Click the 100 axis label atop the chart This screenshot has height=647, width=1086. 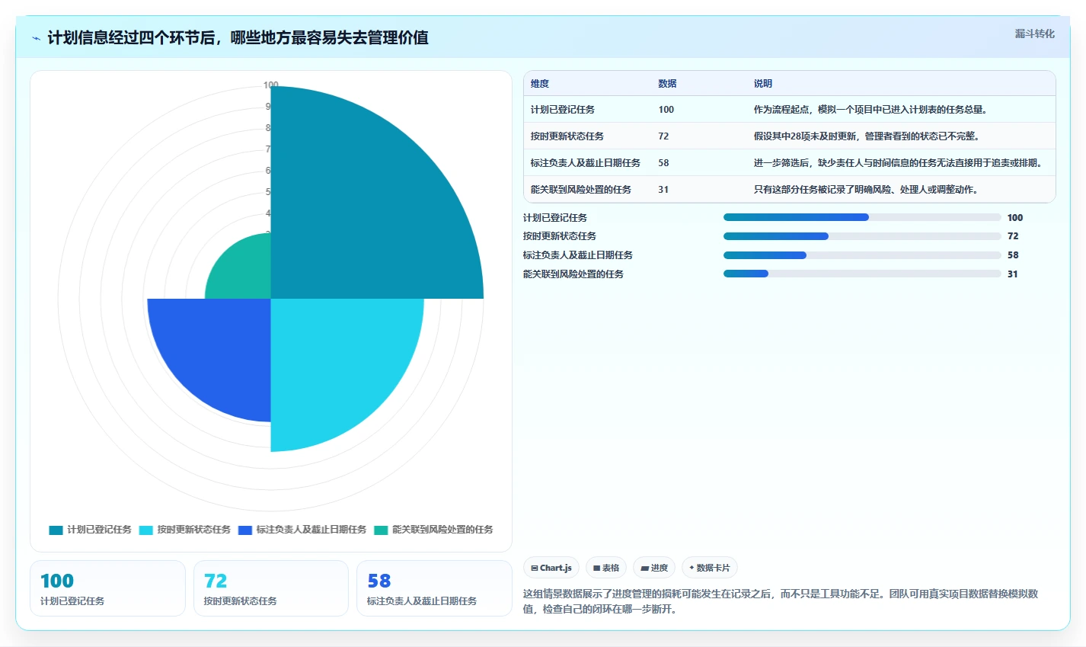click(x=271, y=85)
